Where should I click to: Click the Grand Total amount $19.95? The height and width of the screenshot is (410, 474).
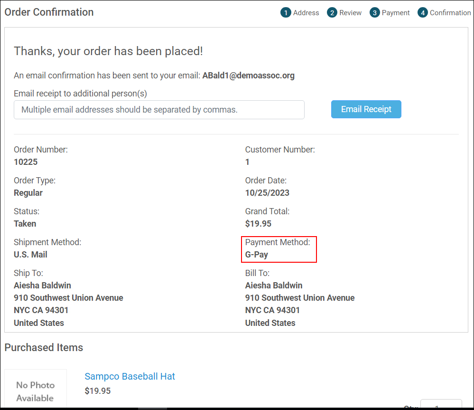pyautogui.click(x=258, y=224)
